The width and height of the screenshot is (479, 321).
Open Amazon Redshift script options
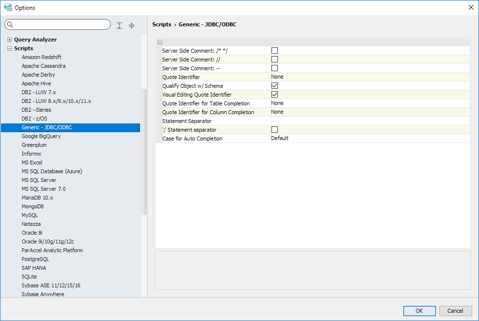pyautogui.click(x=42, y=57)
